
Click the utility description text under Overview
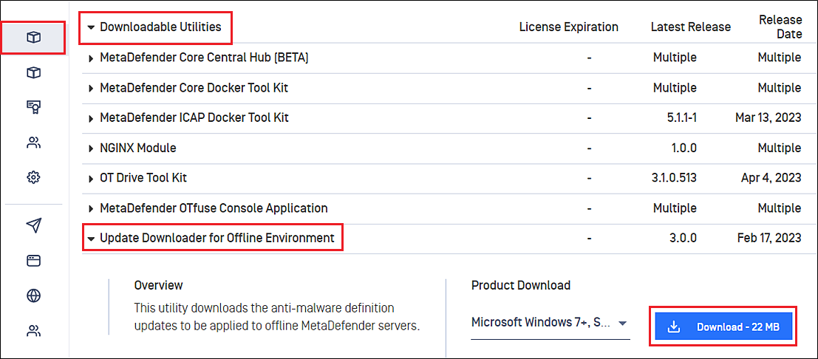(x=277, y=316)
